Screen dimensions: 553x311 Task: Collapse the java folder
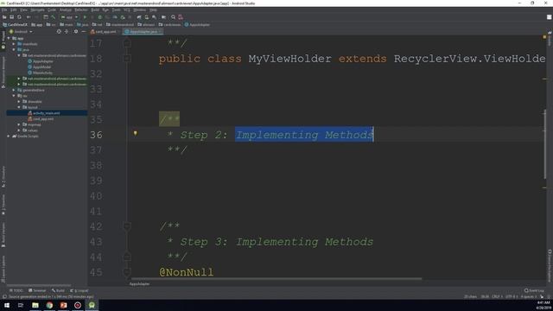pos(14,50)
